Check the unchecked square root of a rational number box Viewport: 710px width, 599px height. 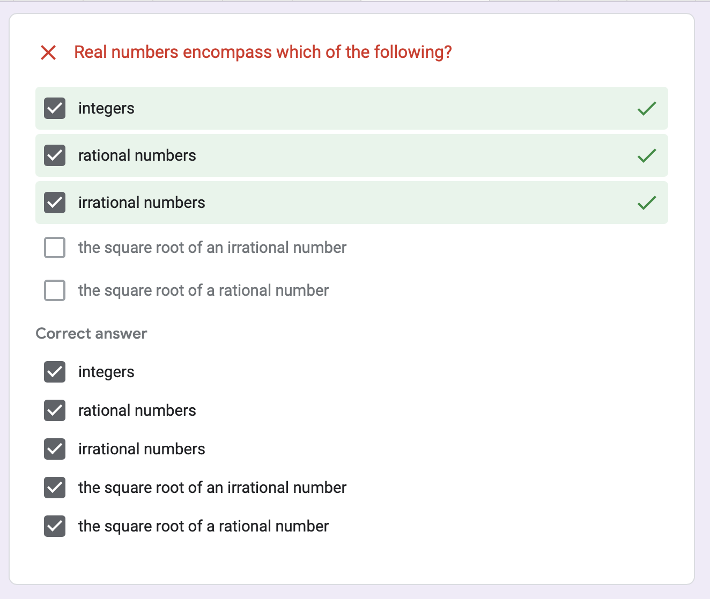coord(55,290)
